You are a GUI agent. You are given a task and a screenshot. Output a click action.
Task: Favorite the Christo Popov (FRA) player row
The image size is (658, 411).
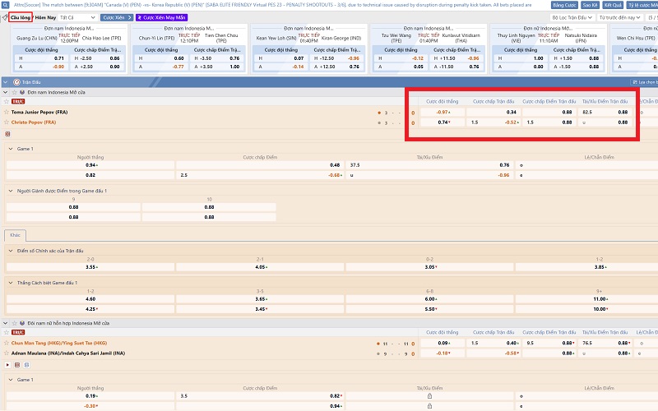click(5, 122)
